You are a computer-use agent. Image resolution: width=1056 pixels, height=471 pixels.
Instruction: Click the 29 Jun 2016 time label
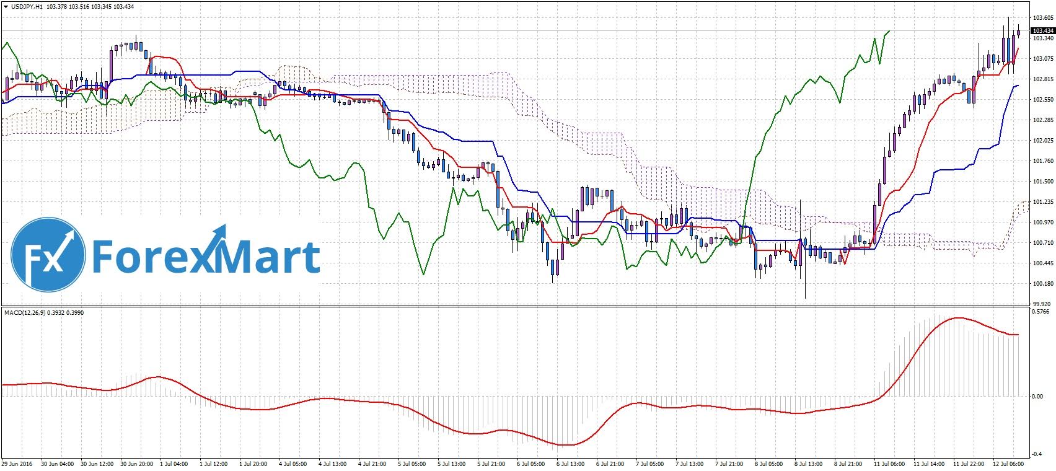pos(17,464)
